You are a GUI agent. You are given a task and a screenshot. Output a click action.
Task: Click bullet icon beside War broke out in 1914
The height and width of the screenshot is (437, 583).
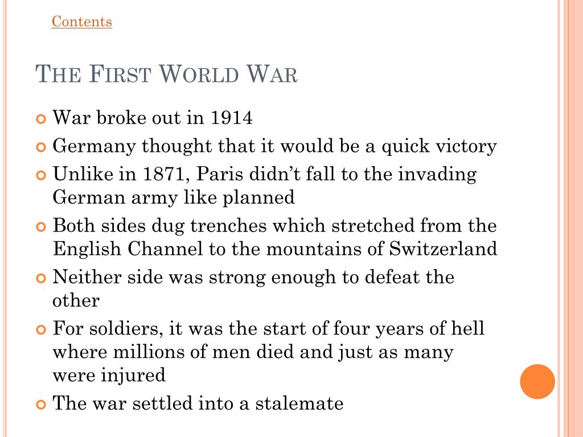41,119
